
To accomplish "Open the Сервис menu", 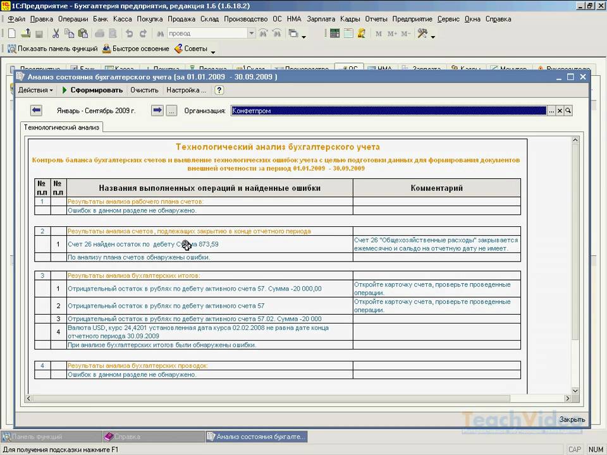I will (x=448, y=19).
